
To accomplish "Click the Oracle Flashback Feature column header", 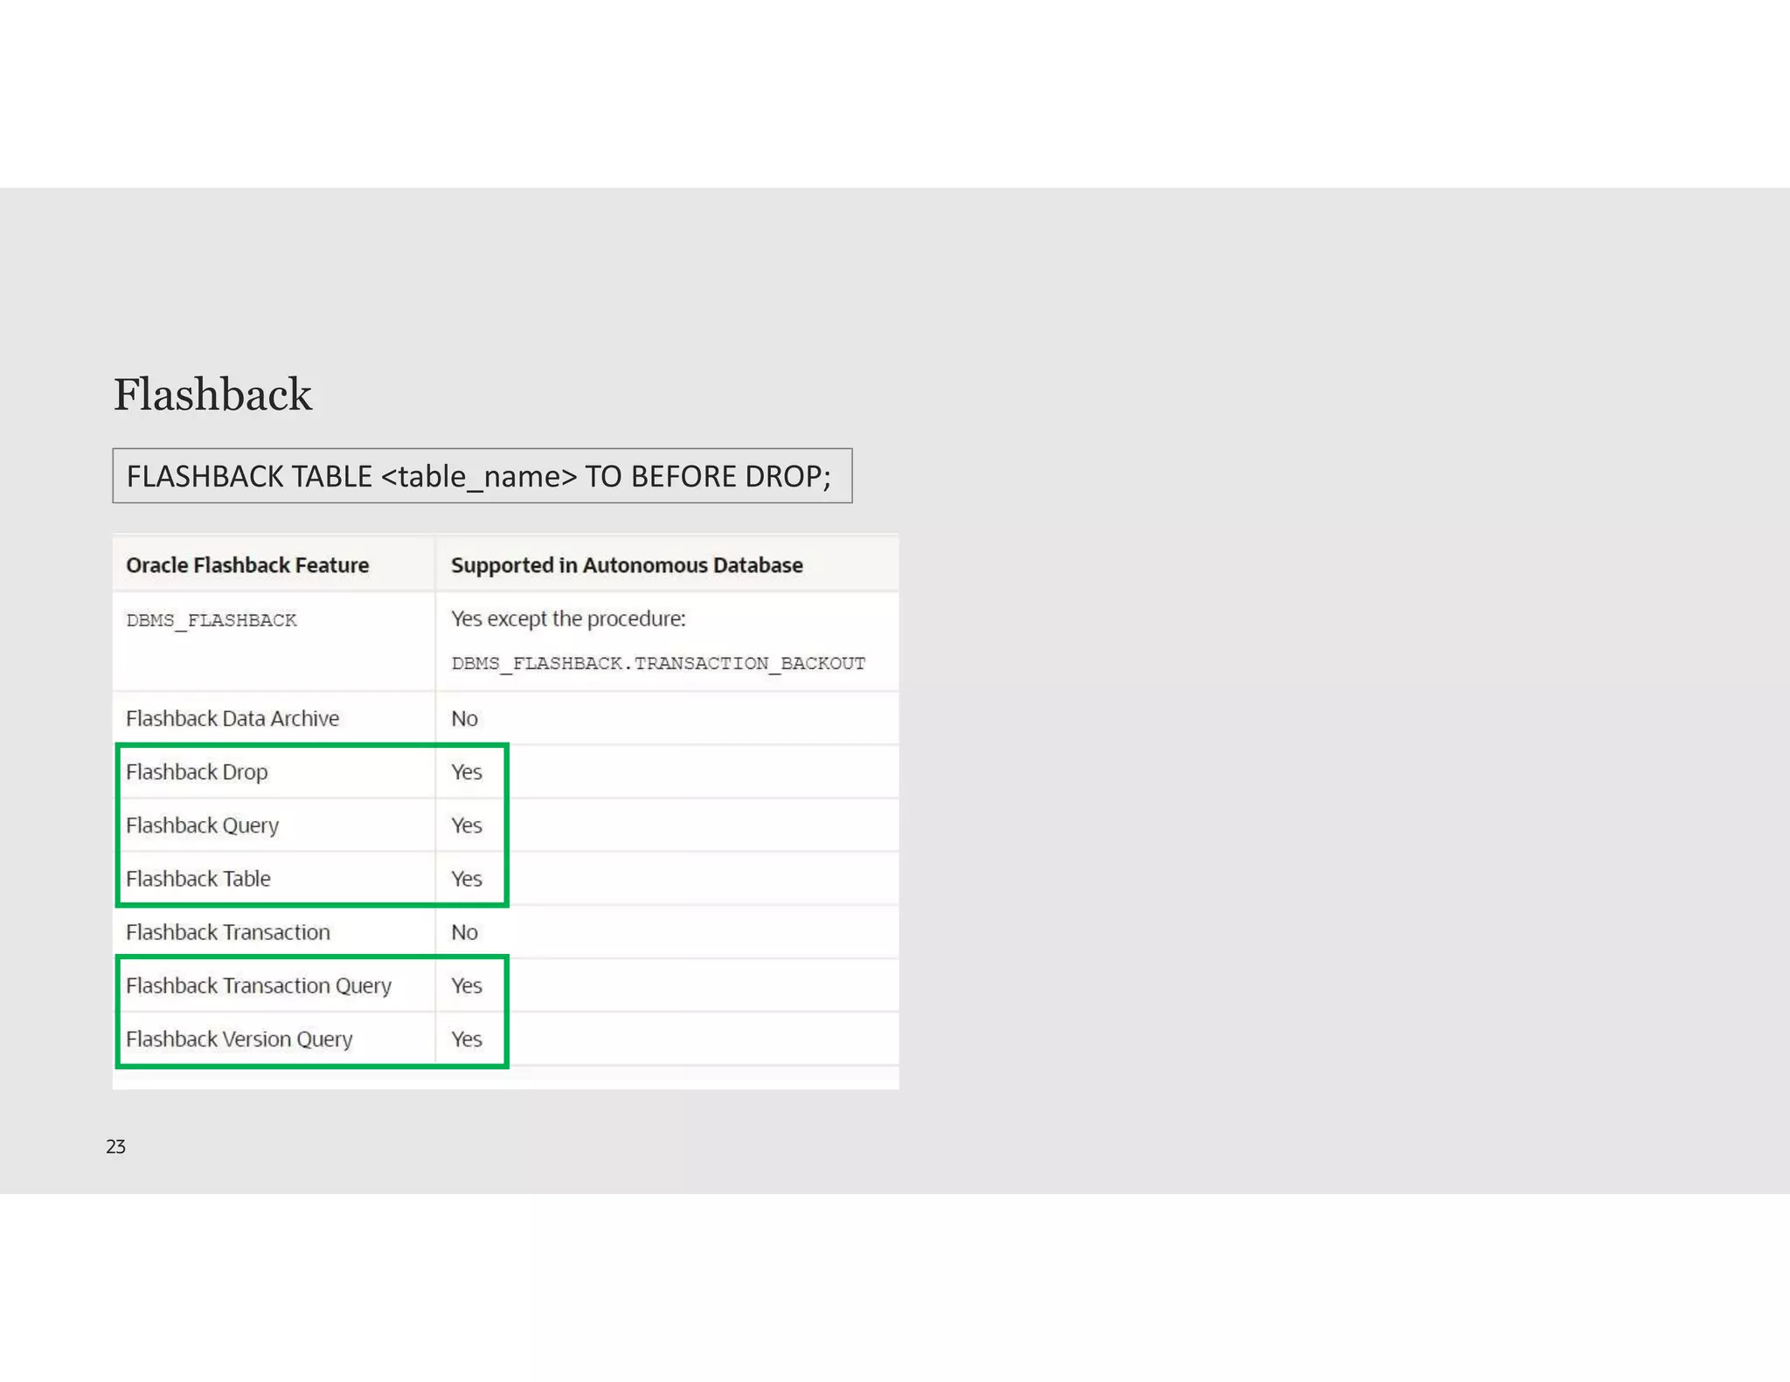I will point(247,565).
